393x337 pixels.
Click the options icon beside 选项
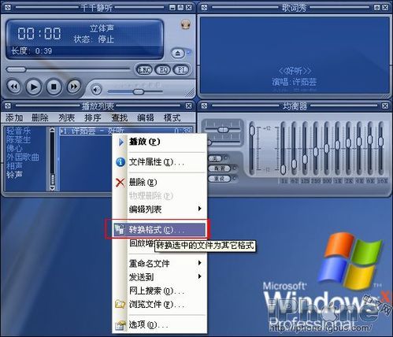click(x=120, y=325)
